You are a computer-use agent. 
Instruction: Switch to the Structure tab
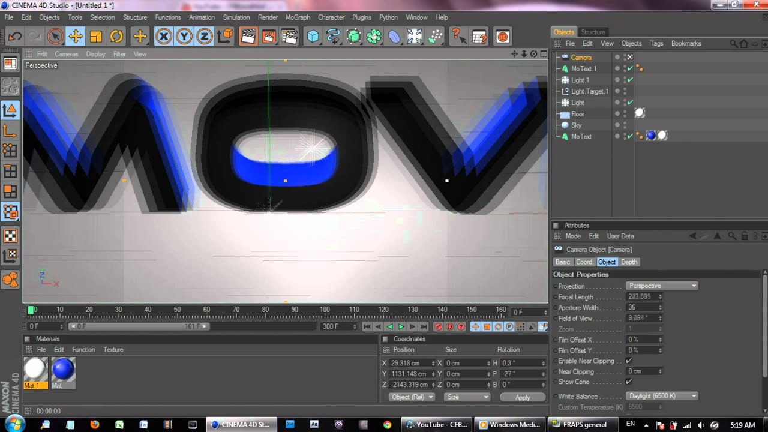click(x=593, y=32)
